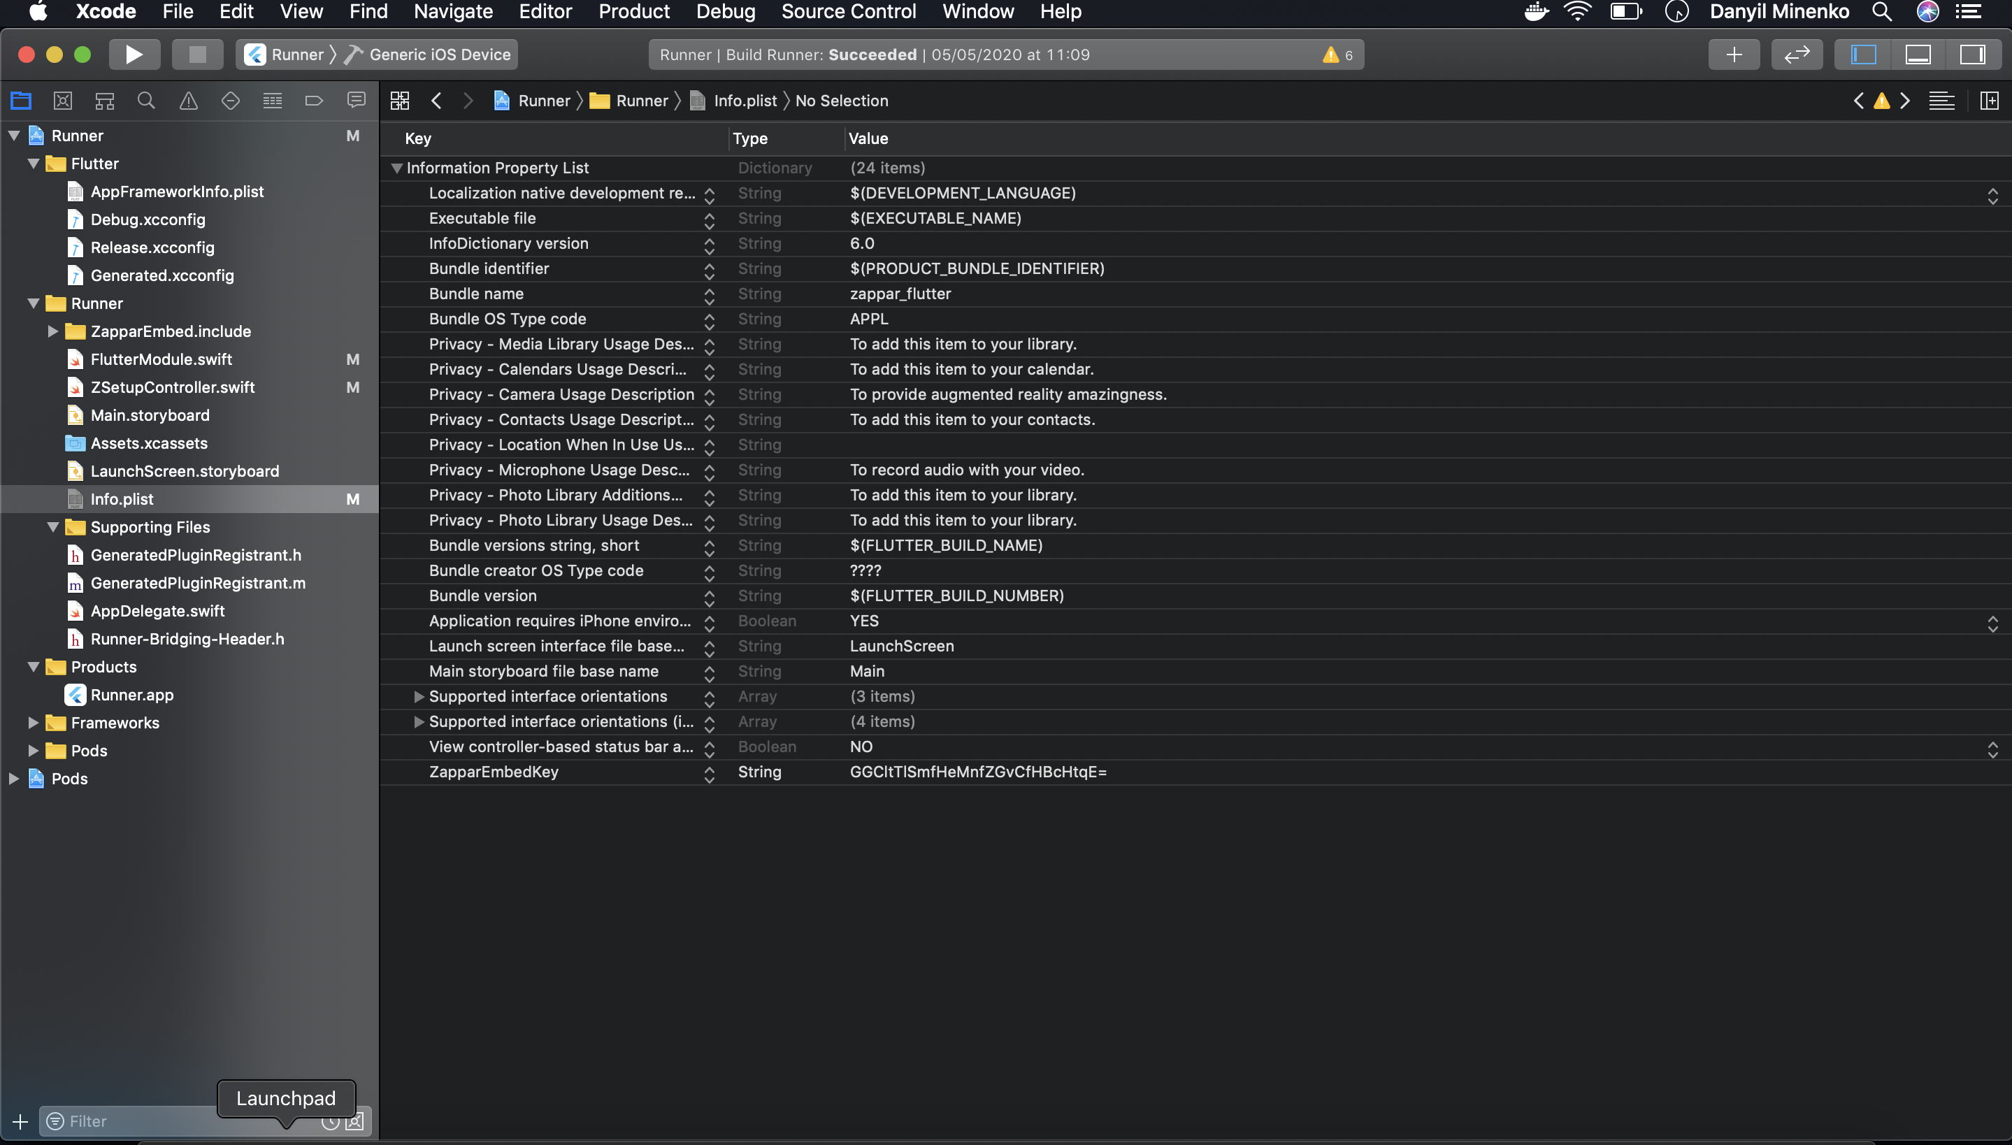The image size is (2012, 1145).
Task: Click the ZapparEmbedKey key stepper
Action: point(709,774)
